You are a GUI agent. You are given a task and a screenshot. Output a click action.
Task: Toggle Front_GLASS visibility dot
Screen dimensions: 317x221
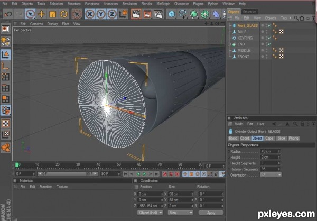pyautogui.click(x=263, y=25)
